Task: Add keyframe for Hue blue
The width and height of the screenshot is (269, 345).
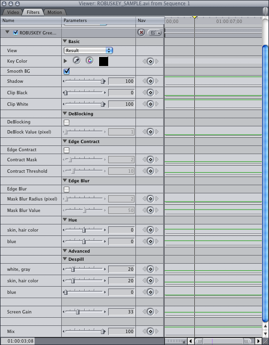Action: coord(150,241)
